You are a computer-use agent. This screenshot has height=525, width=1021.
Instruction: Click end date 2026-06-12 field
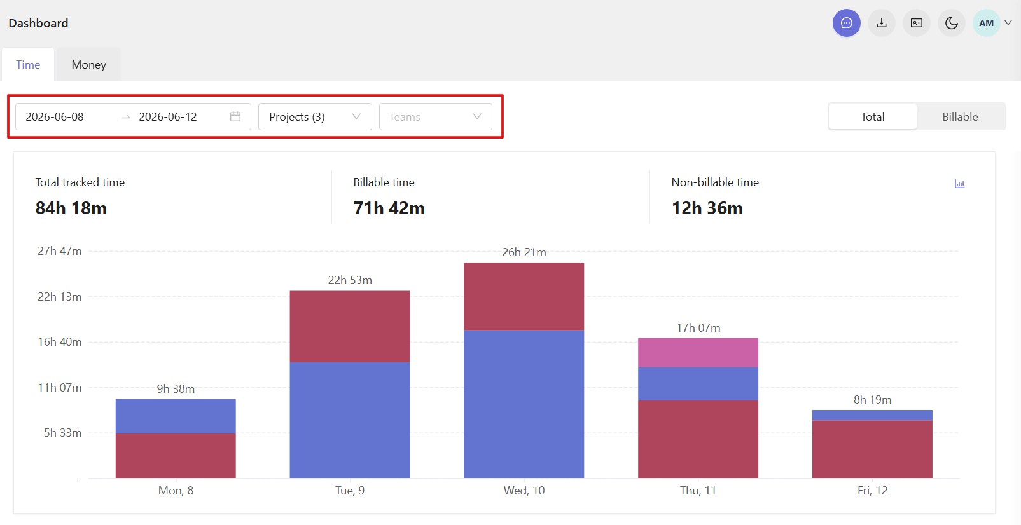pyautogui.click(x=168, y=117)
